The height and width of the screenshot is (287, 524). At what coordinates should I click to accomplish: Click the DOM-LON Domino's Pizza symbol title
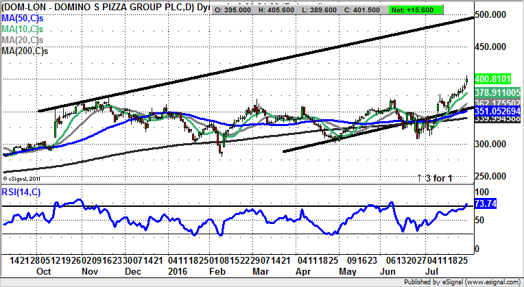click(96, 5)
